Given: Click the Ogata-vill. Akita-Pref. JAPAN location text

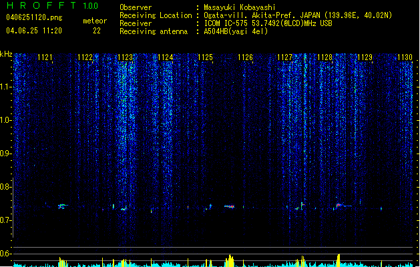Looking at the screenshot, I should (x=298, y=15).
